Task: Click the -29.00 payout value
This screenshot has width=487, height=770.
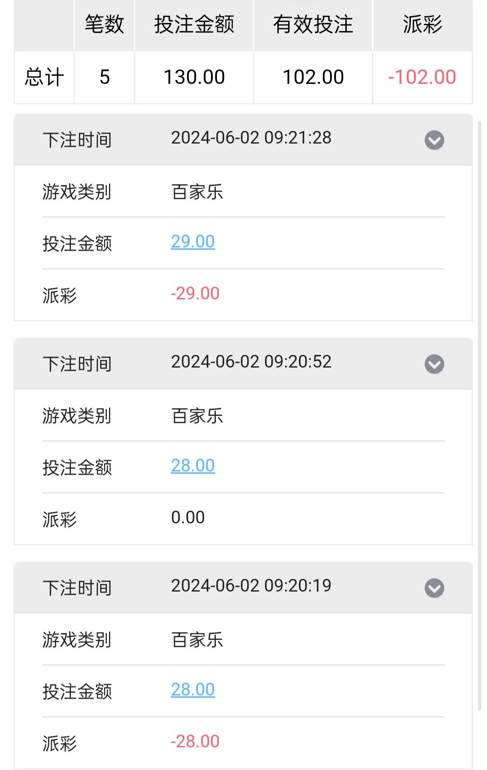Action: 195,294
